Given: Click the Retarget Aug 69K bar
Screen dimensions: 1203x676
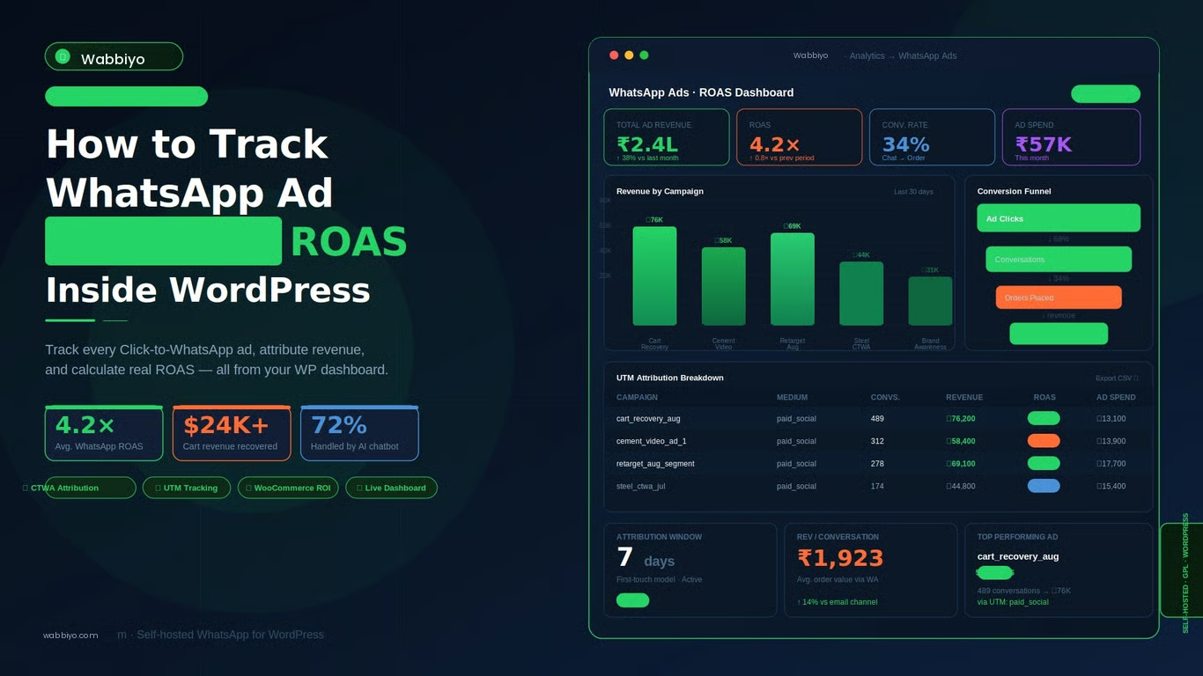Looking at the screenshot, I should pos(792,279).
